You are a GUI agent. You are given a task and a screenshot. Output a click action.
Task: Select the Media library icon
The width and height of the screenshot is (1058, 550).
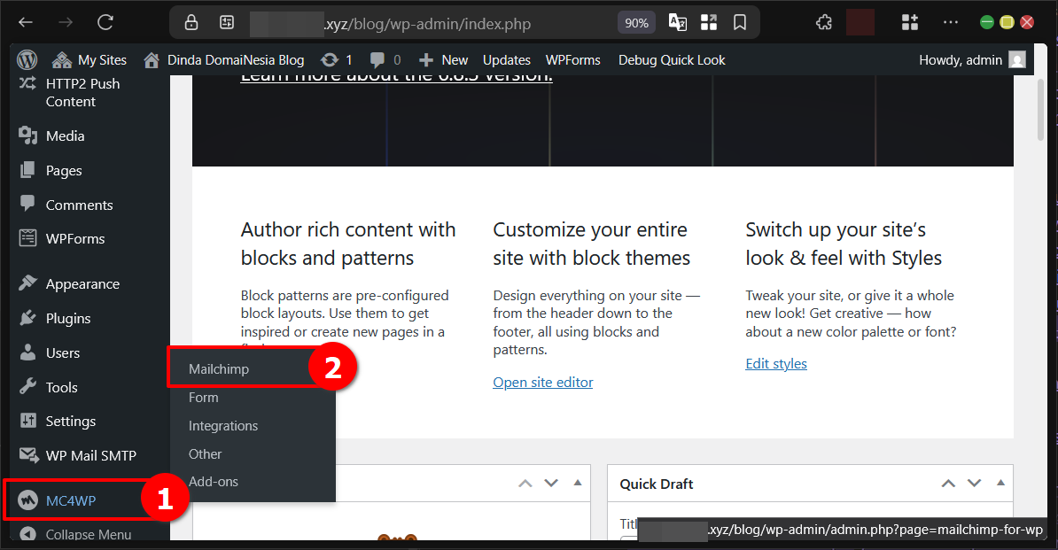(x=27, y=136)
